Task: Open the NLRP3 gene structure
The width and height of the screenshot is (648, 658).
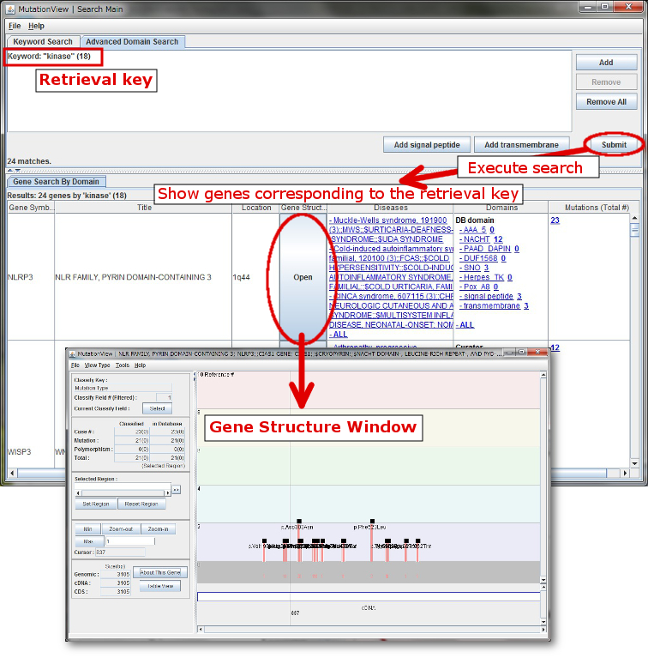Action: tap(303, 277)
